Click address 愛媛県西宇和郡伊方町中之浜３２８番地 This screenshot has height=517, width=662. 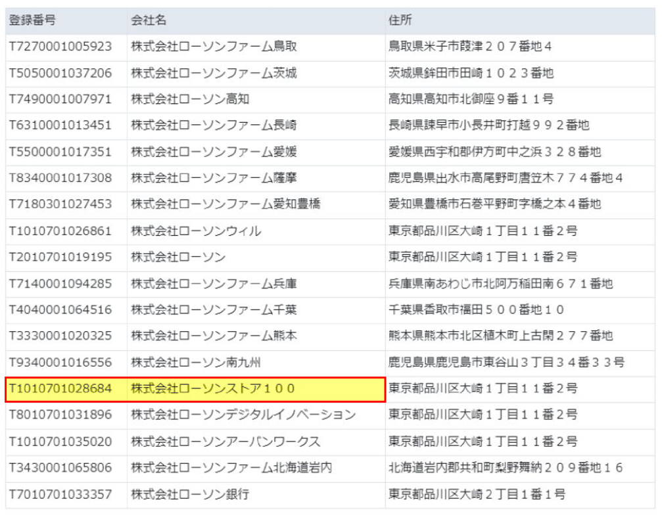495,152
